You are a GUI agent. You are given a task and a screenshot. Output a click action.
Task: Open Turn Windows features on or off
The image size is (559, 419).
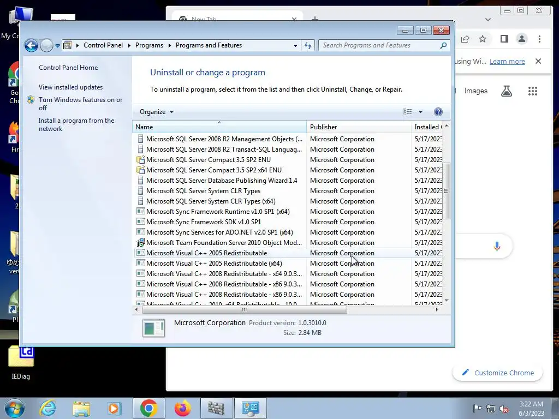point(80,104)
